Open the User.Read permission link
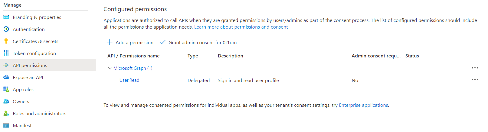 point(129,80)
